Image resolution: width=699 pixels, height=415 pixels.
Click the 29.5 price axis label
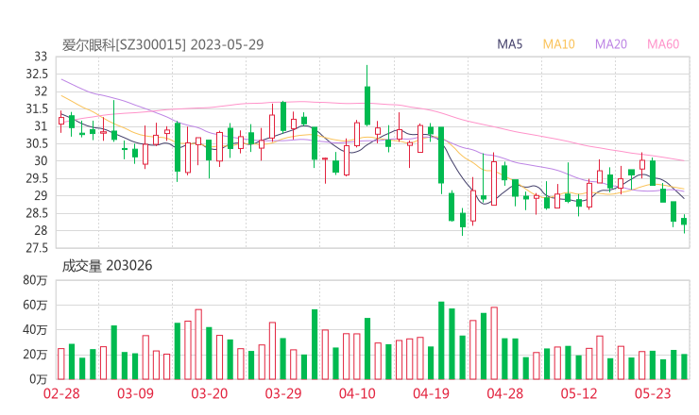click(x=37, y=178)
